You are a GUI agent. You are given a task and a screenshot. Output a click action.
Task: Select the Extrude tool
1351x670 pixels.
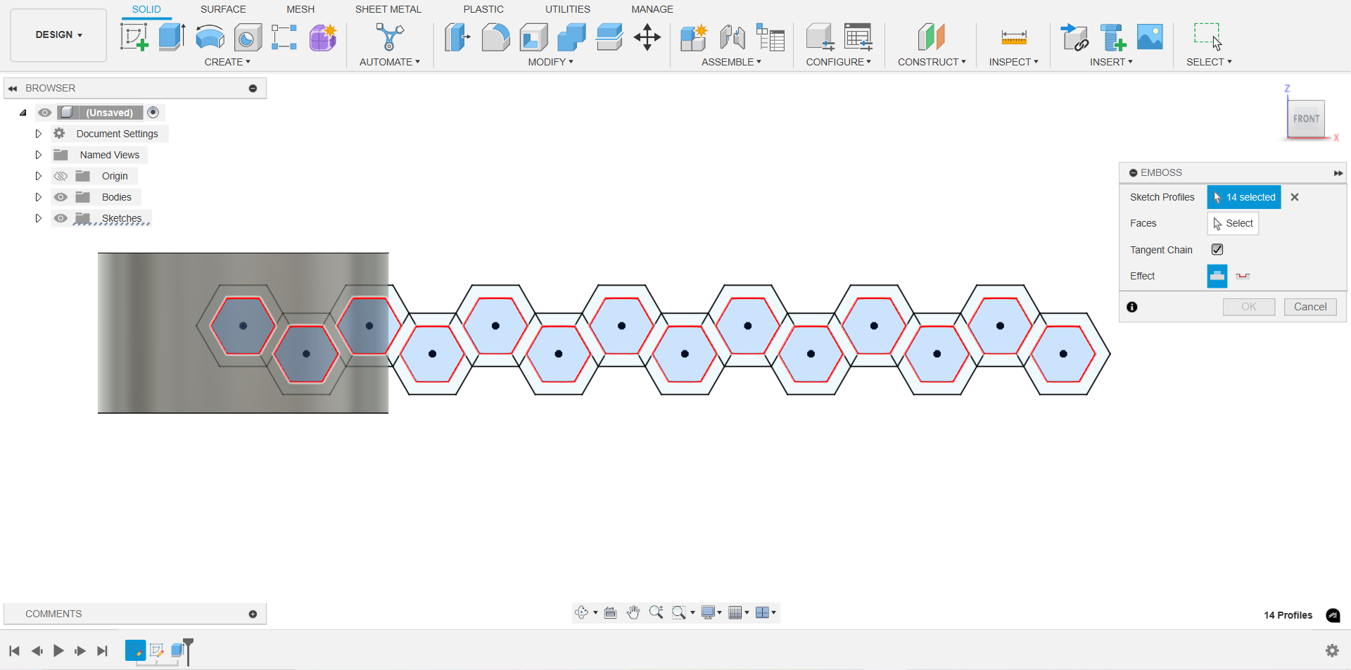(x=172, y=37)
